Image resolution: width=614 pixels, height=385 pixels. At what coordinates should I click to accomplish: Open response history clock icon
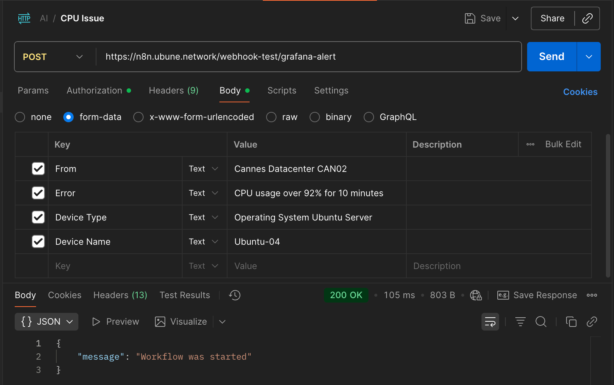(x=234, y=295)
